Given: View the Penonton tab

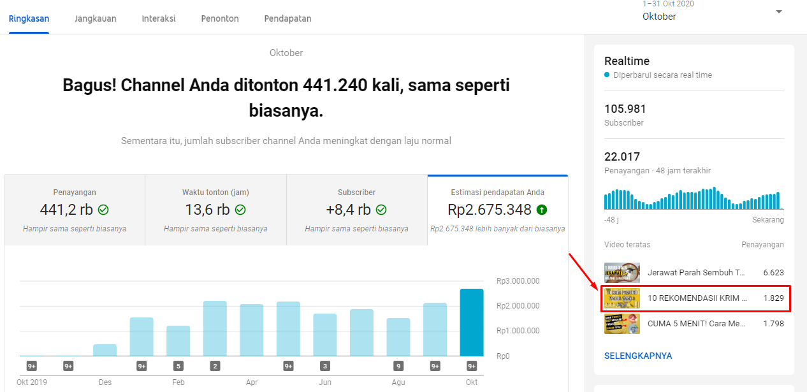Looking at the screenshot, I should tap(219, 18).
